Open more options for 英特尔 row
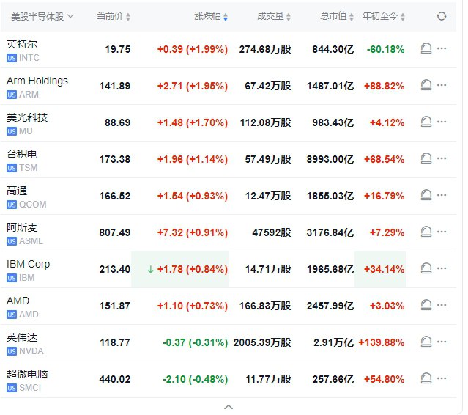The image size is (468, 415). pyautogui.click(x=442, y=48)
